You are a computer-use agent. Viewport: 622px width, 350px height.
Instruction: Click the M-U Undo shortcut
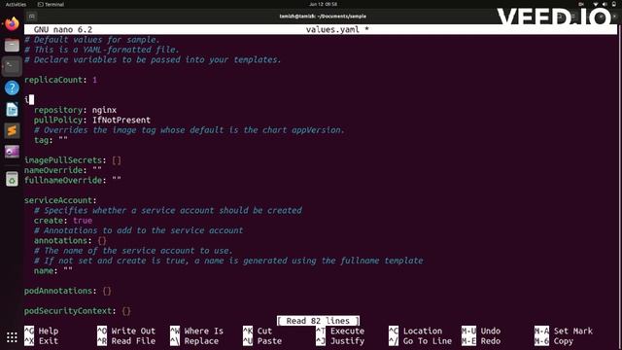481,331
